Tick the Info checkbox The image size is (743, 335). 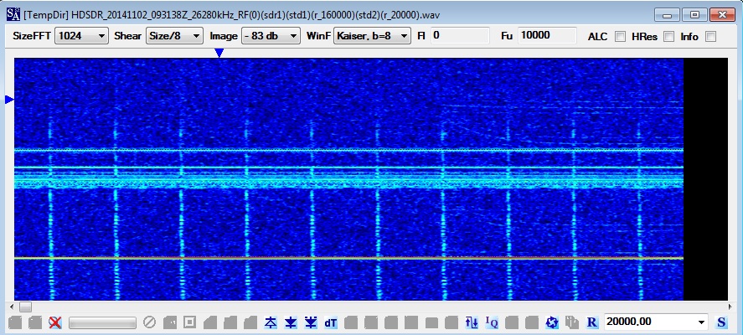pos(710,37)
